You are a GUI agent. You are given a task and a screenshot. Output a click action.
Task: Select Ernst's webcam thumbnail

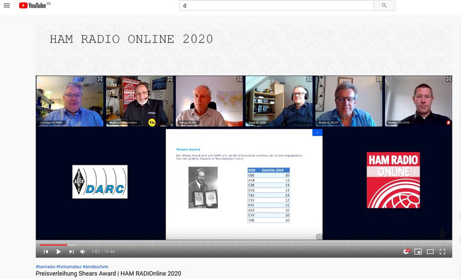click(279, 101)
